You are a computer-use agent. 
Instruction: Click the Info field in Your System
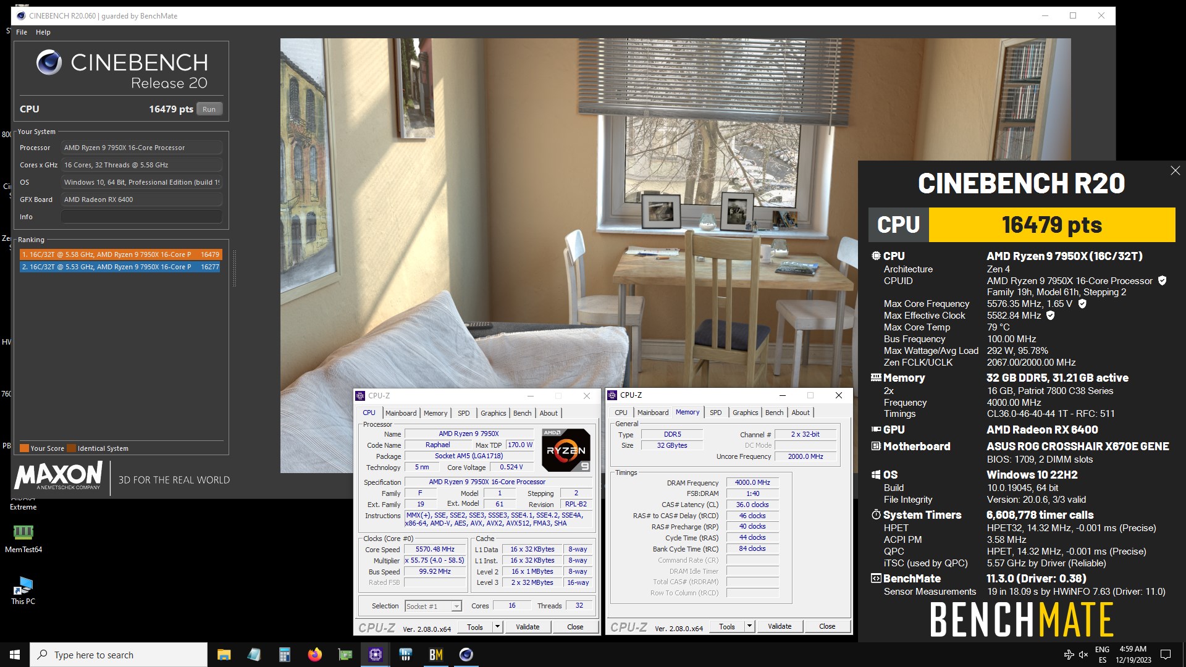(x=141, y=217)
